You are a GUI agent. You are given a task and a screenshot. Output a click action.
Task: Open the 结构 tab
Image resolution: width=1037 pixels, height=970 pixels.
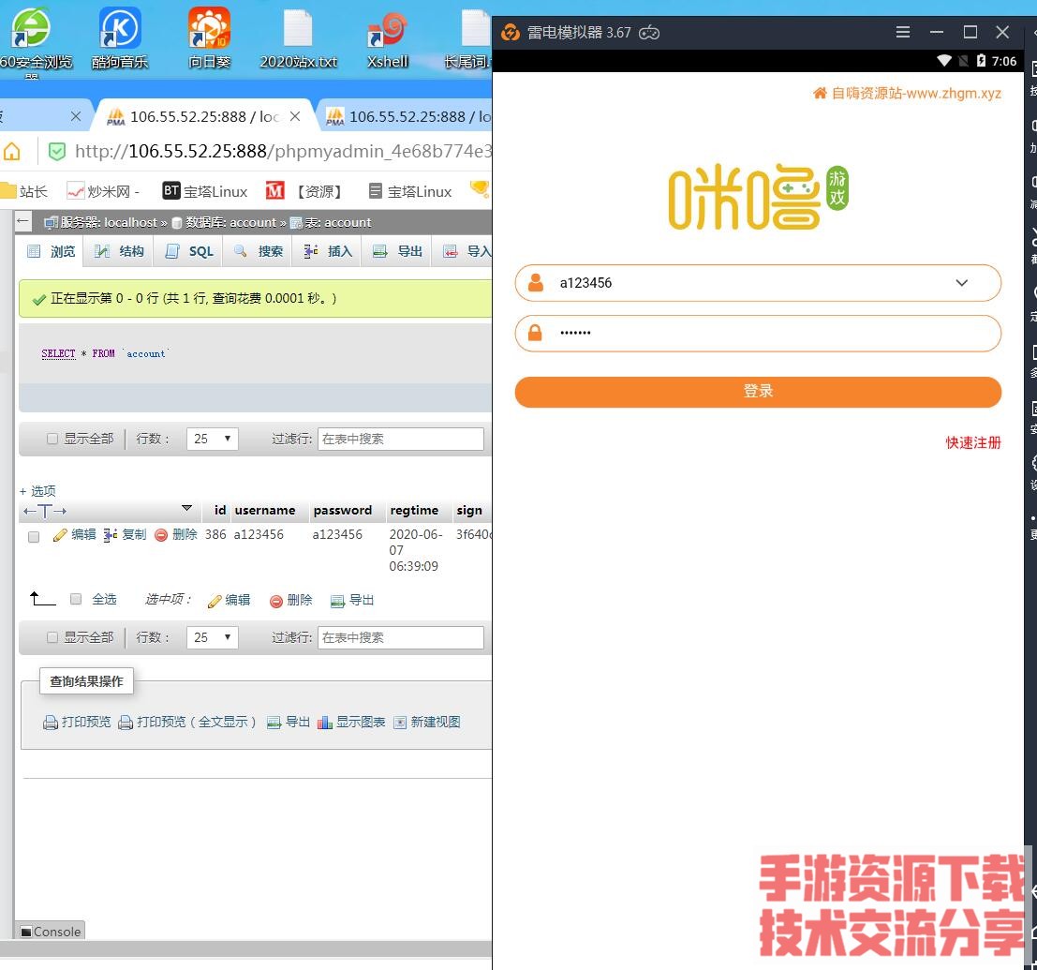[120, 251]
